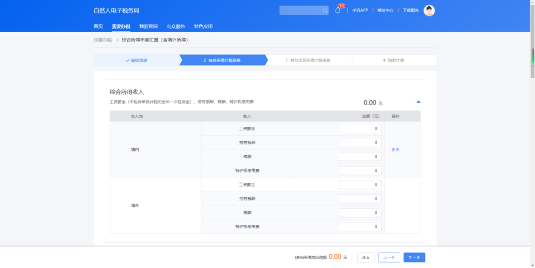The image size is (535, 268).
Task: Click the 自然人电子税务局 site title
Action: click(116, 10)
